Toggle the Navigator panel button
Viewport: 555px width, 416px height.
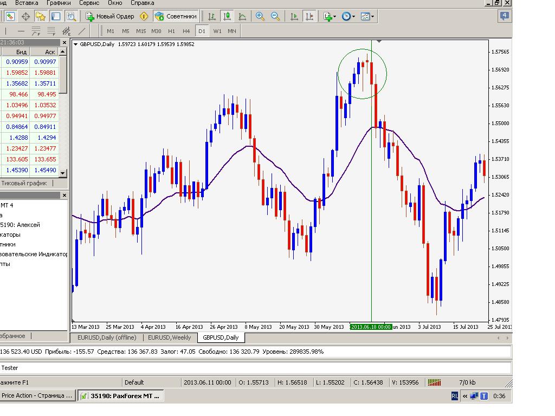click(x=56, y=16)
